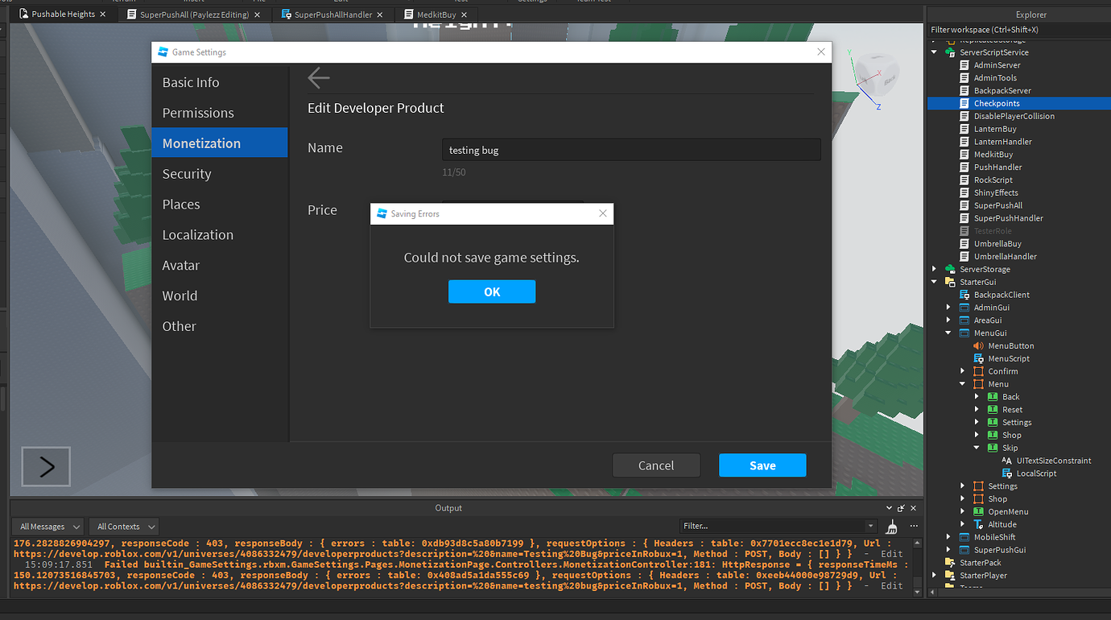Switch to the Pushable Heights tab

click(x=62, y=14)
